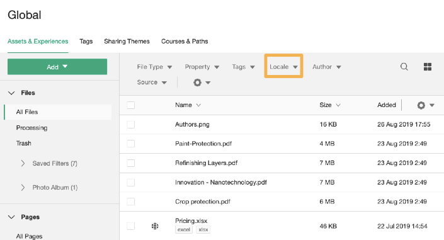This screenshot has height=240, width=444.
Task: Check the Innovation - Nanotechnology.pdf checkbox
Action: tap(130, 182)
